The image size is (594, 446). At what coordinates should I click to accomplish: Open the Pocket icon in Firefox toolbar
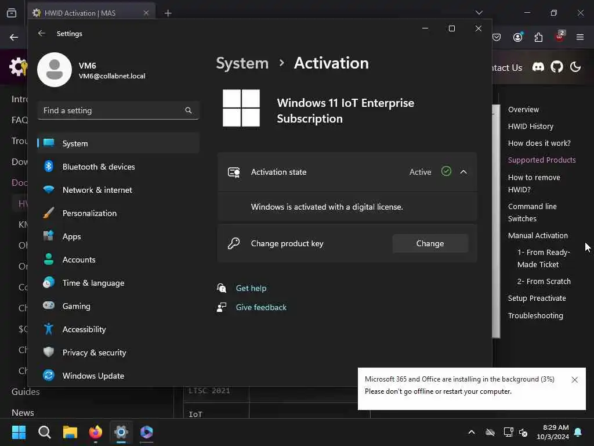[497, 37]
